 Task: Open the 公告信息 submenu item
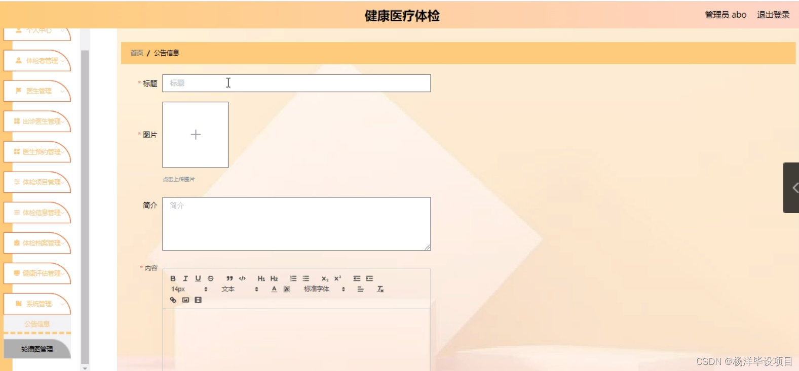37,324
